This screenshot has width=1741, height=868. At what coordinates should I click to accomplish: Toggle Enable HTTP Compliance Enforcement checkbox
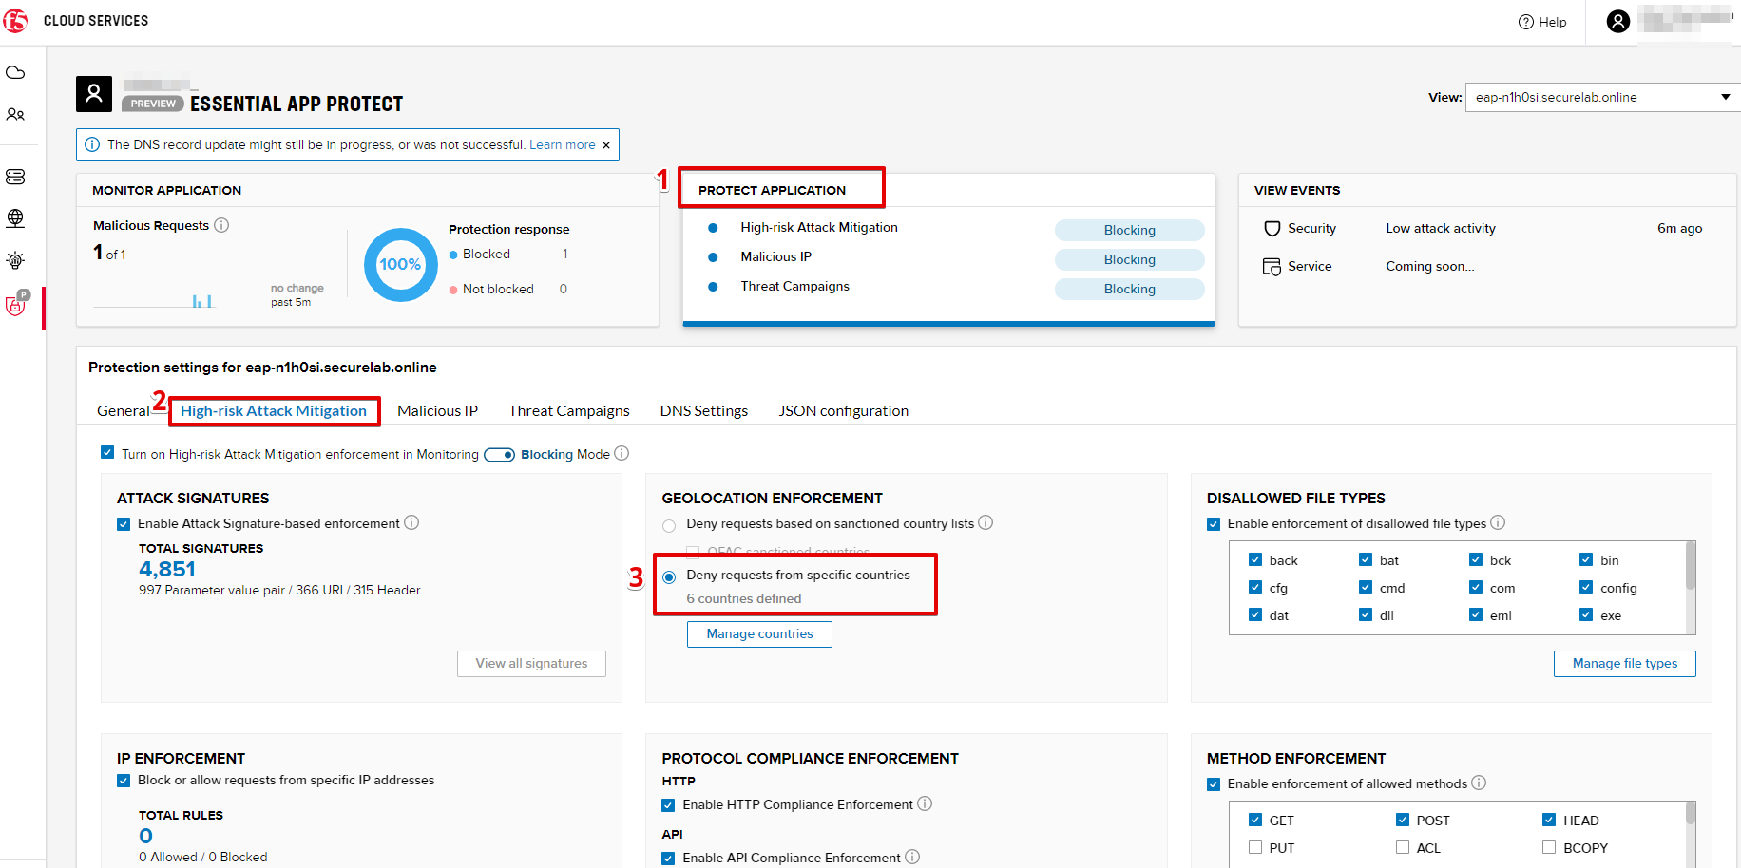point(668,805)
